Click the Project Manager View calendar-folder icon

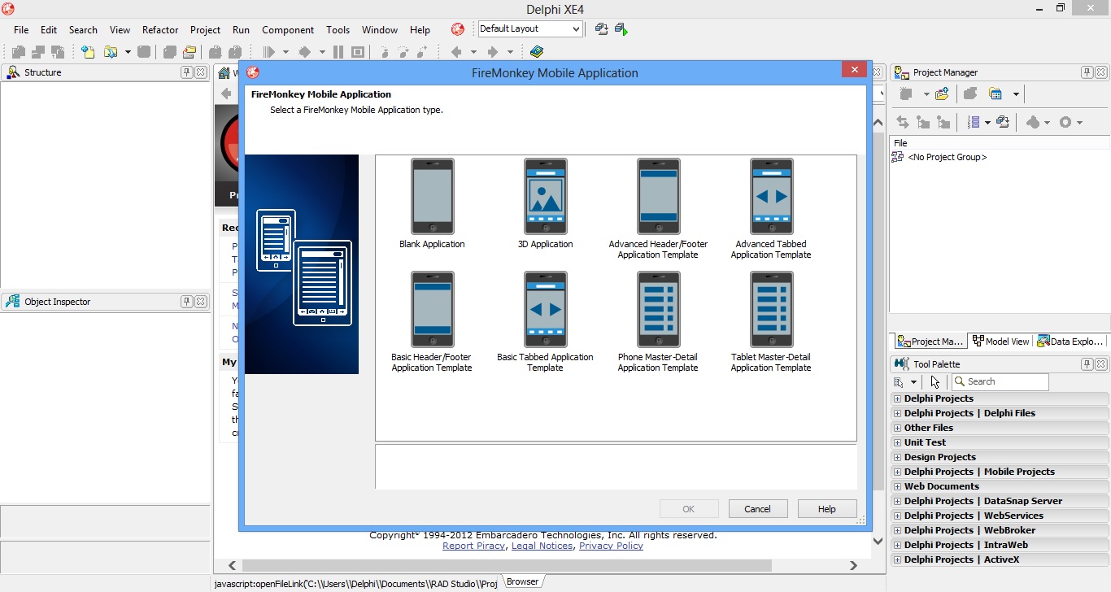(996, 94)
